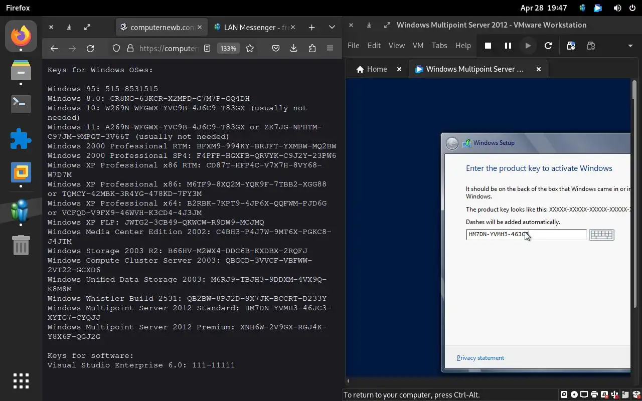
Task: Close the VMware Home tab
Action: pos(399,69)
